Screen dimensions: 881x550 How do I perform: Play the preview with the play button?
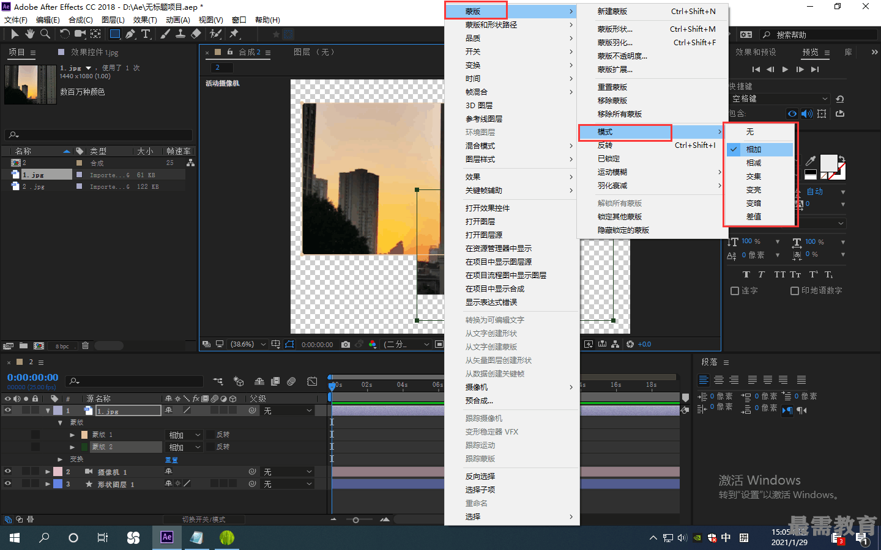(x=785, y=70)
